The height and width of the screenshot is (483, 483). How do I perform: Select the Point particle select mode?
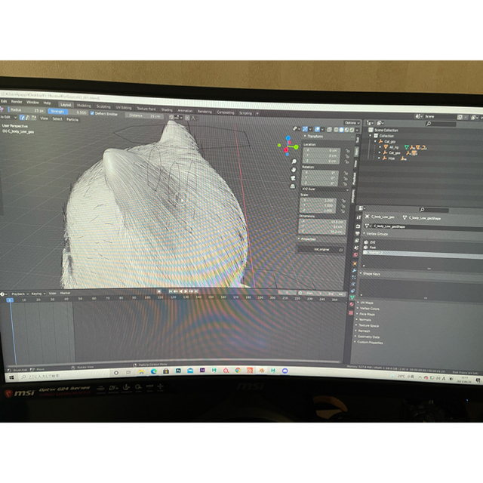pos(27,118)
